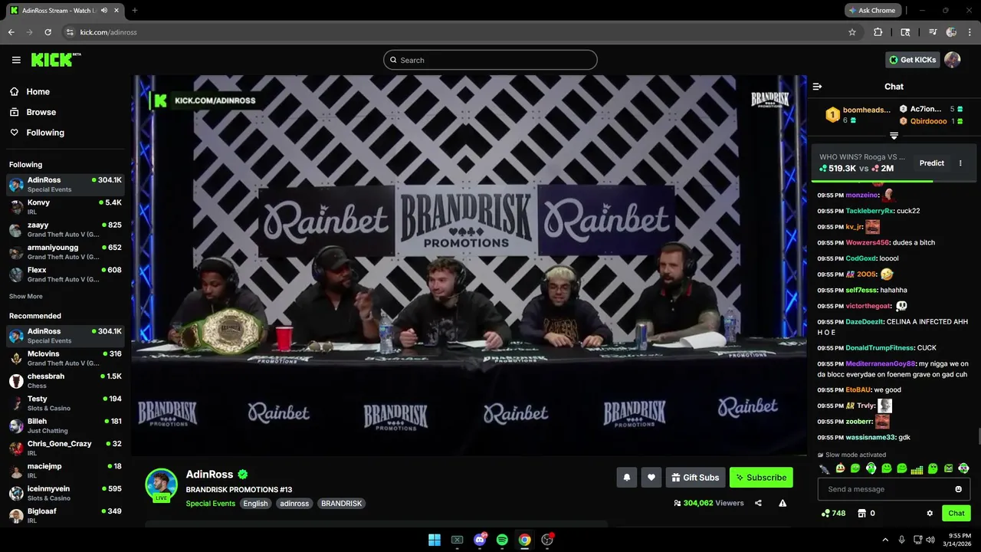The width and height of the screenshot is (981, 552).
Task: Show hidden system tray icons
Action: coord(885,540)
